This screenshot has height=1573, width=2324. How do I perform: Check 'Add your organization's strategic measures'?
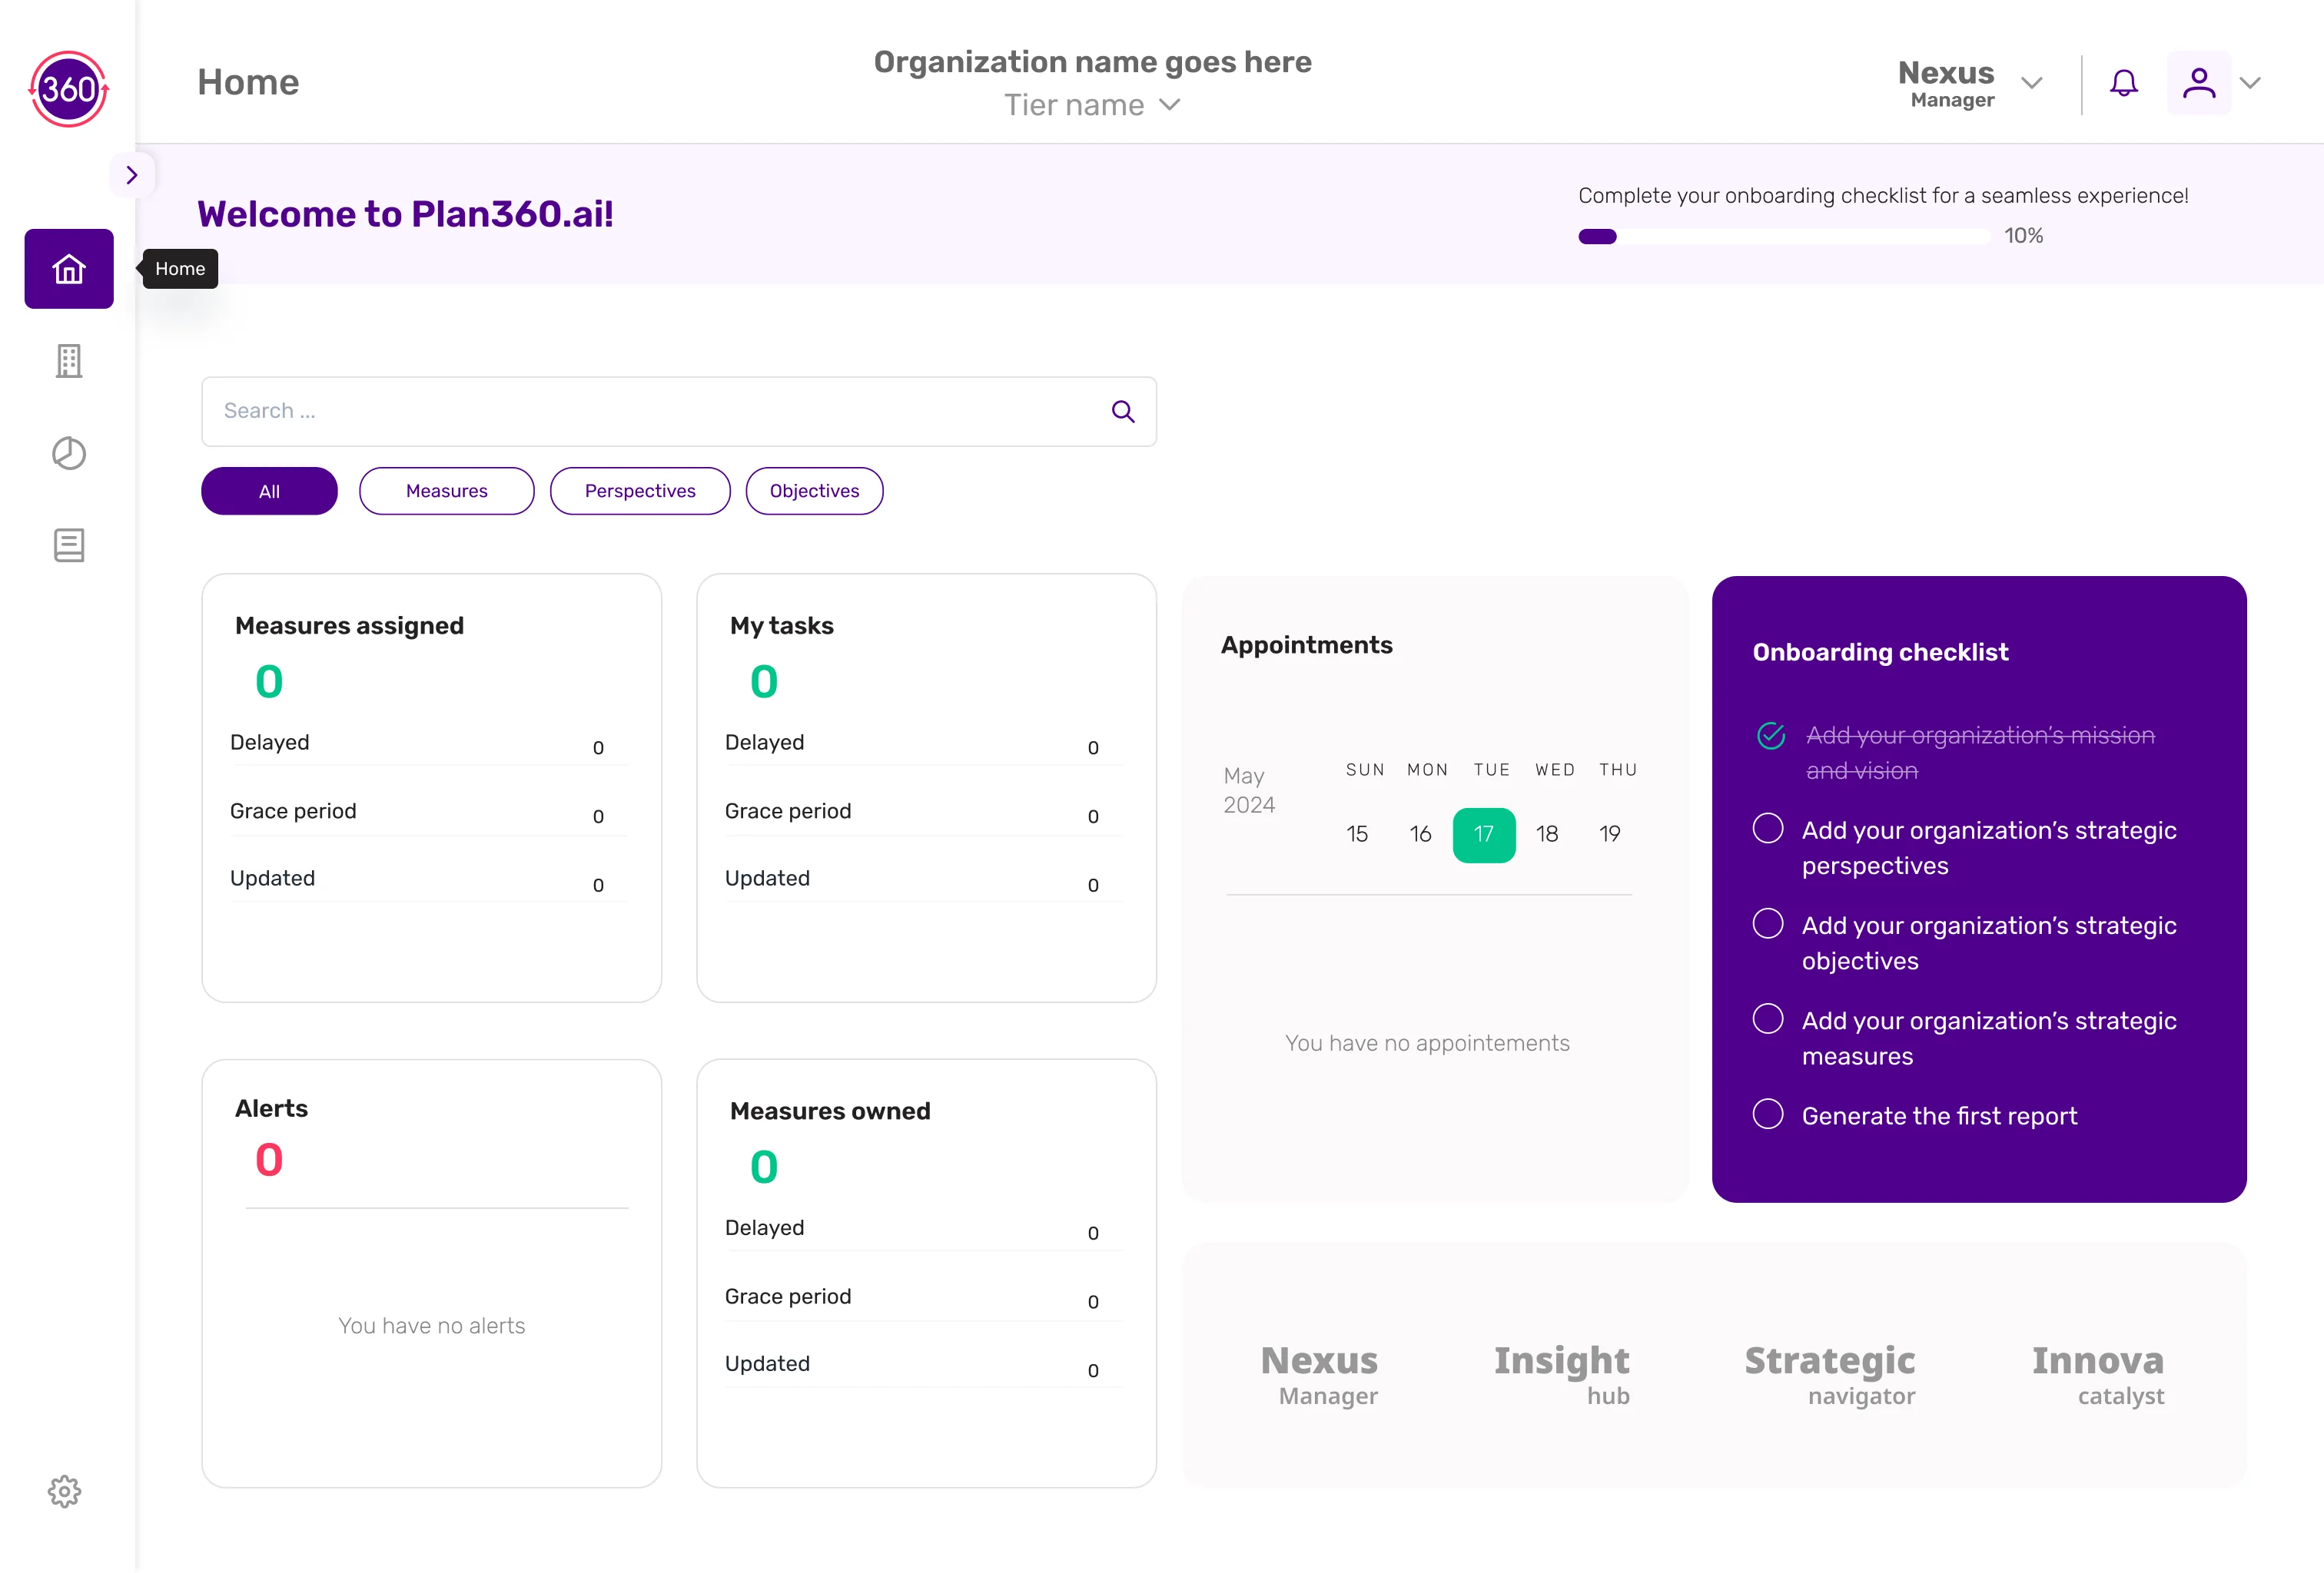(x=1768, y=1018)
